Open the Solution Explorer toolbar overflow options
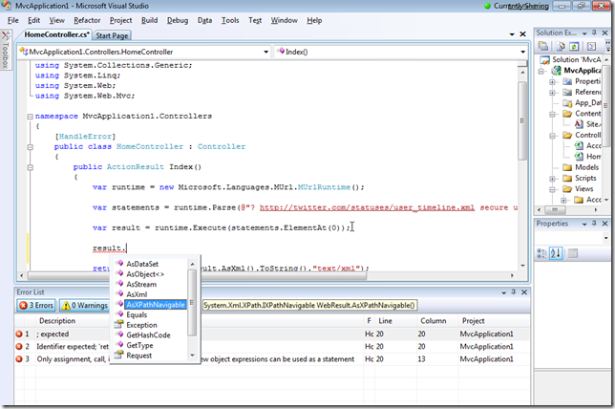The image size is (615, 409). point(607,46)
